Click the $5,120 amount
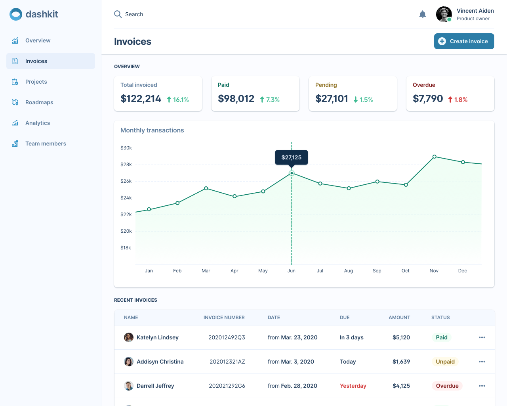507x406 pixels. [x=401, y=337]
